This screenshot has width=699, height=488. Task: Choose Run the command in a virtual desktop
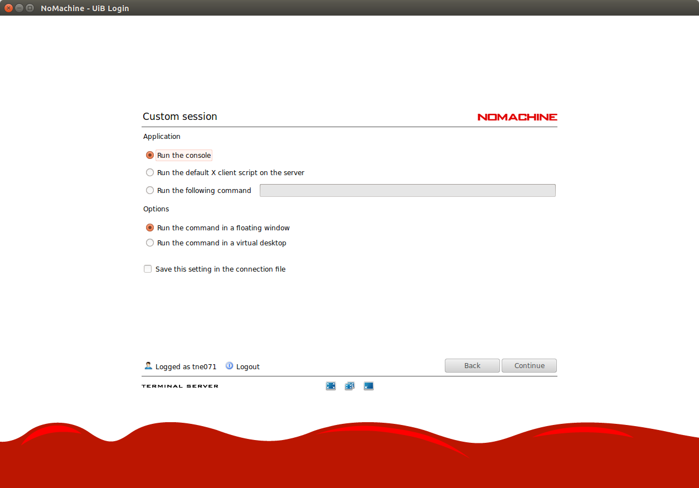pos(150,243)
